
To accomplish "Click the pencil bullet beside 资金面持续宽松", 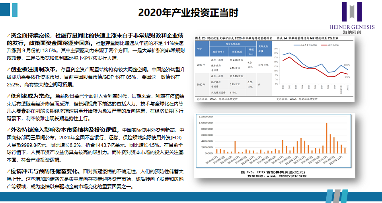I will click(8, 35).
